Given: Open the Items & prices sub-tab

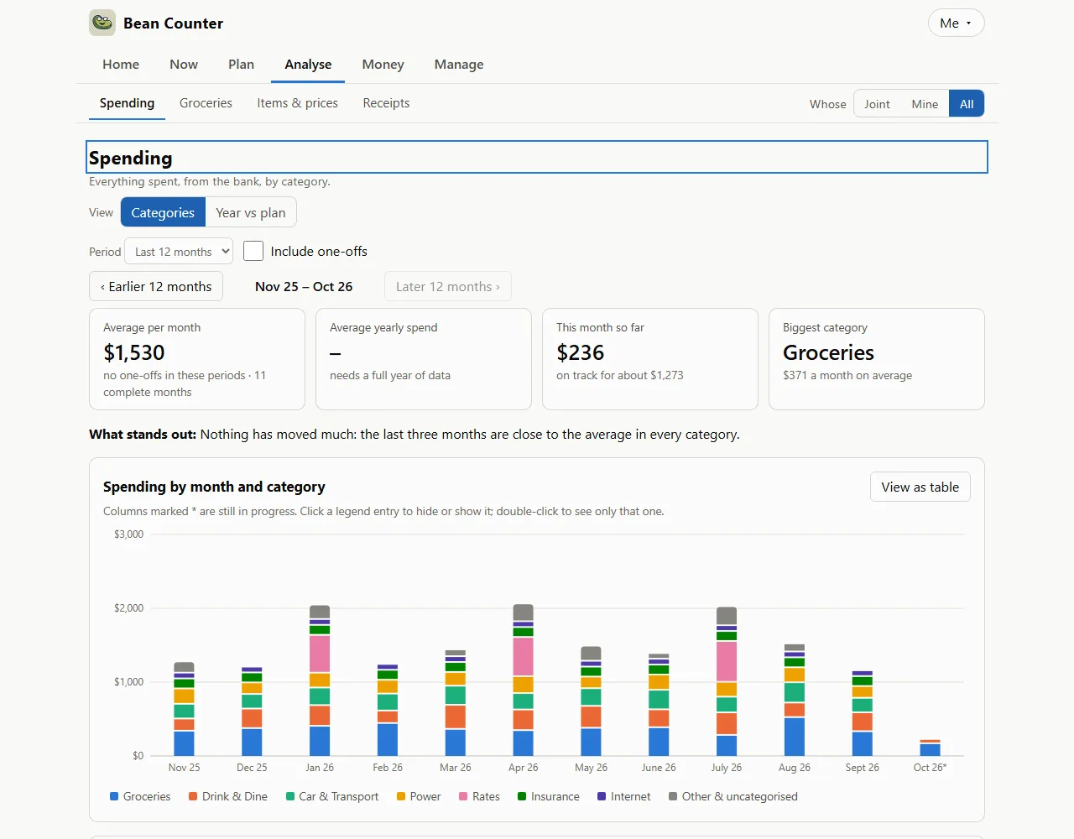Looking at the screenshot, I should (x=297, y=103).
